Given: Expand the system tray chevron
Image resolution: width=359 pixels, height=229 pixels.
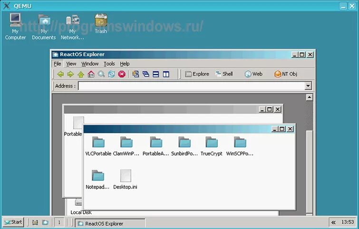Looking at the screenshot, I should tap(333, 222).
